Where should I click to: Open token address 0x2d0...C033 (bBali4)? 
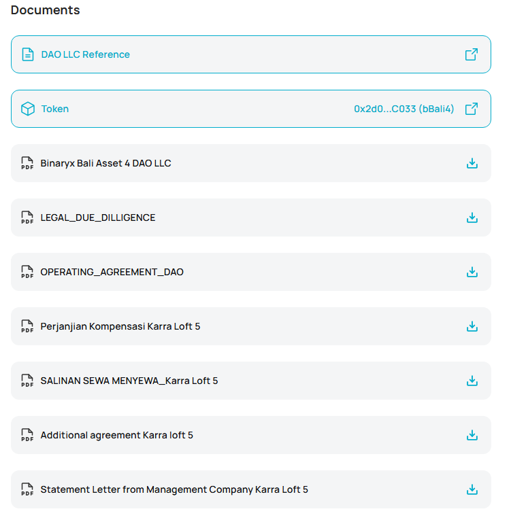(x=403, y=109)
